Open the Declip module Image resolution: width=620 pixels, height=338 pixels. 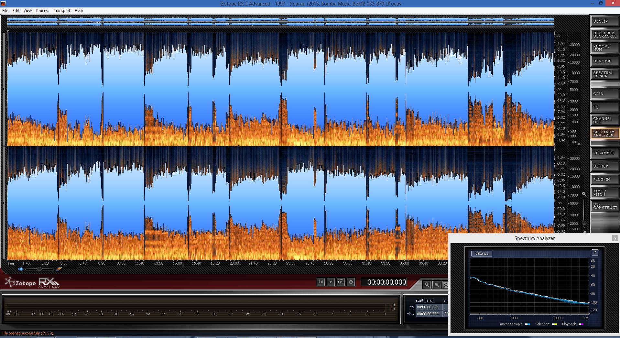tap(604, 21)
